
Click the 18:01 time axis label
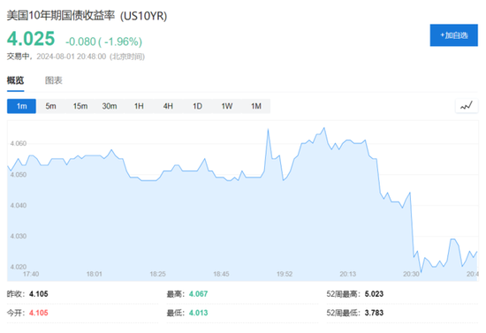tap(95, 274)
